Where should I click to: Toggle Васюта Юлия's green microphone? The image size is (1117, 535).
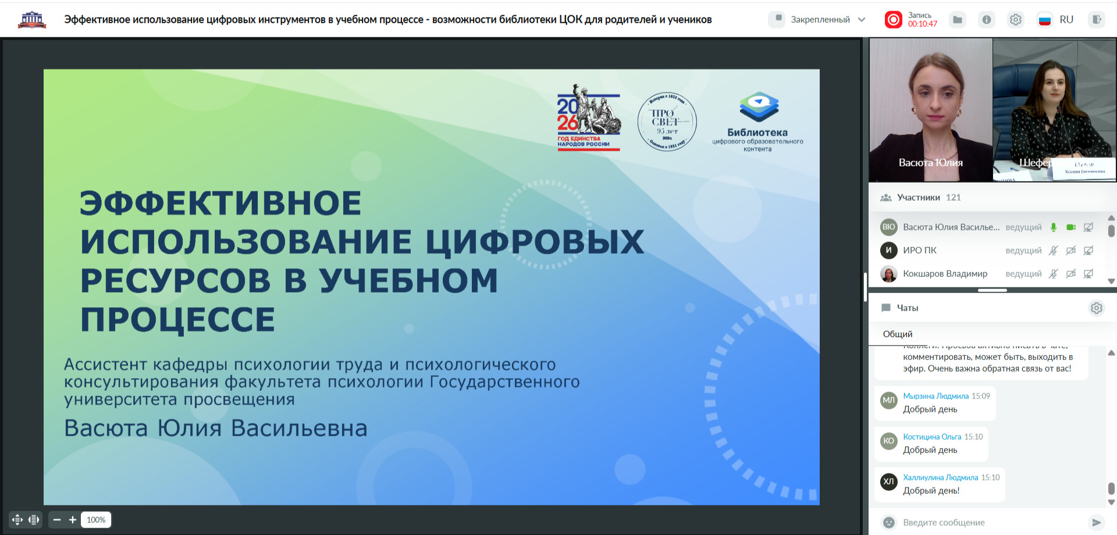tap(1053, 227)
